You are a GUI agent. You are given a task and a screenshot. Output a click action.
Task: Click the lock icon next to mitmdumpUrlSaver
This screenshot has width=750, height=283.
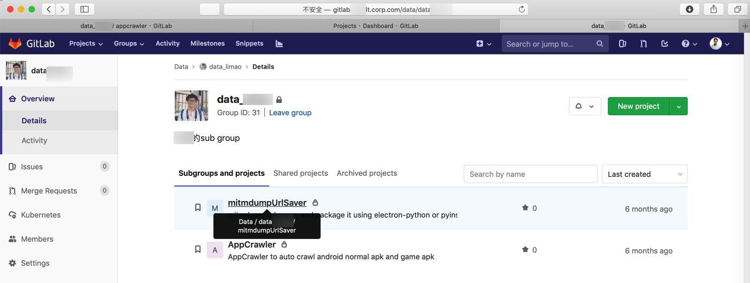315,203
